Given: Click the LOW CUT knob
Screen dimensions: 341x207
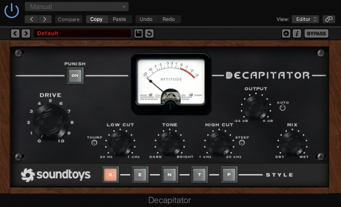Looking at the screenshot, I should point(120,143).
